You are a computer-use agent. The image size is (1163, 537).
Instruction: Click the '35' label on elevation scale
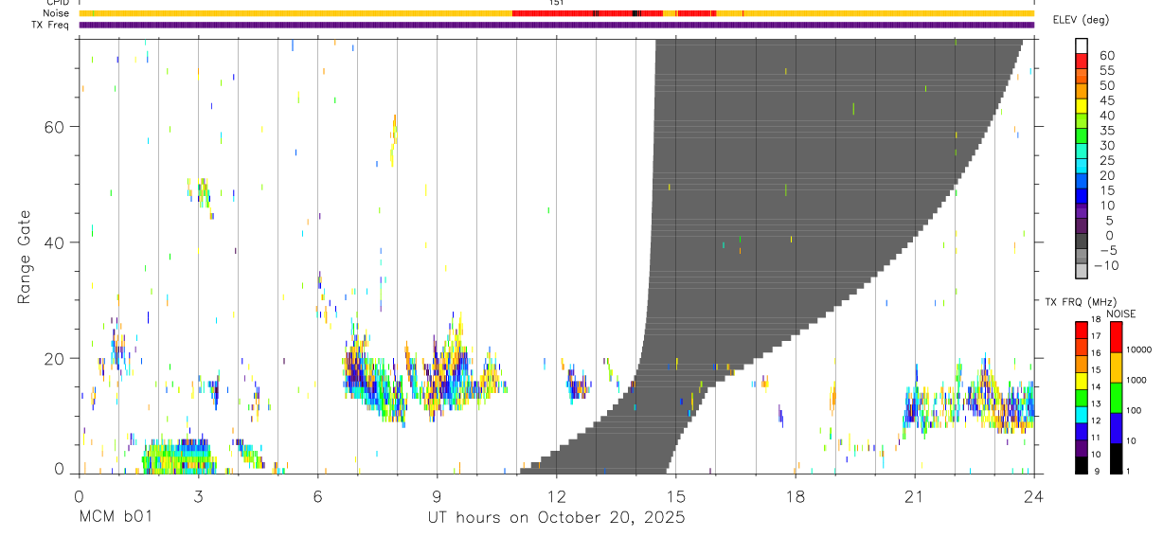coord(1106,131)
